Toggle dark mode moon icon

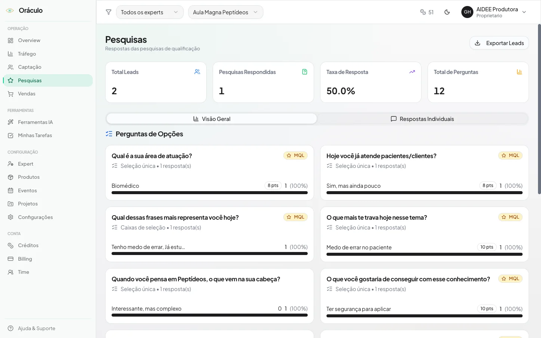(447, 12)
